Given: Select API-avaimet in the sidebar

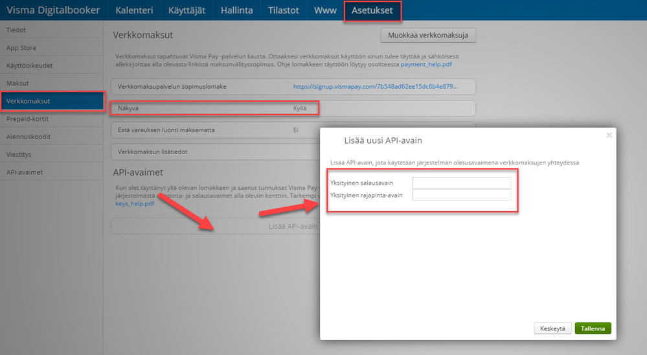Looking at the screenshot, I should click(51, 172).
